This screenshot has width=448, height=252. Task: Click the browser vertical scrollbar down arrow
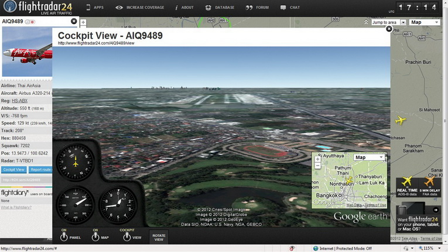(445, 242)
